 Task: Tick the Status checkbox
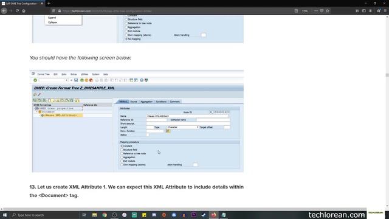[148, 135]
